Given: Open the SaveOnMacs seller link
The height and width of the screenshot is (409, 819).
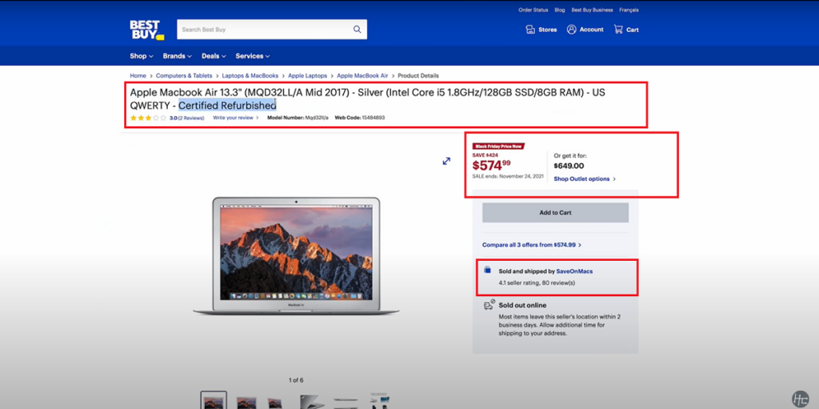Looking at the screenshot, I should point(574,271).
